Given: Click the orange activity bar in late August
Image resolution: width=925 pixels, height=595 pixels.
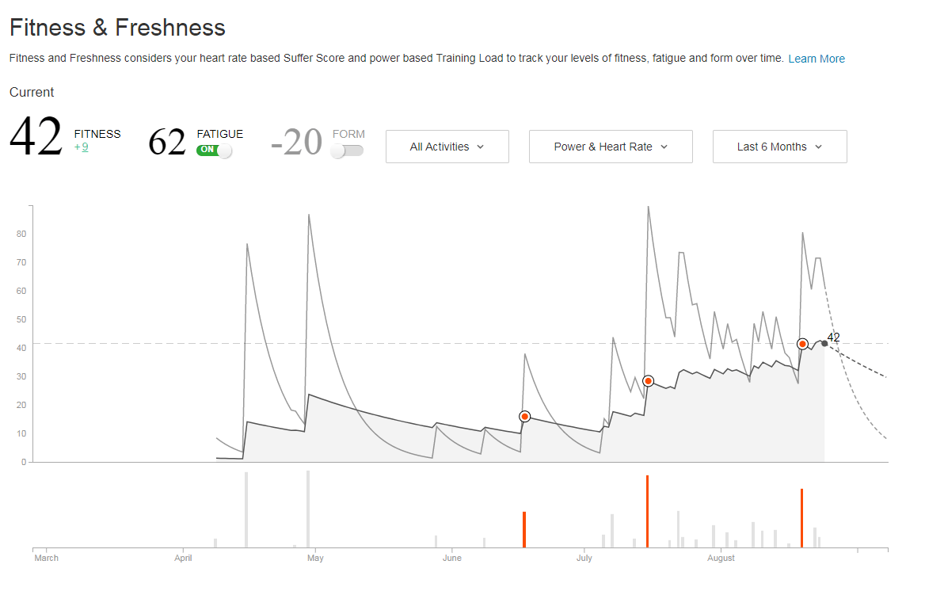Looking at the screenshot, I should click(x=801, y=518).
